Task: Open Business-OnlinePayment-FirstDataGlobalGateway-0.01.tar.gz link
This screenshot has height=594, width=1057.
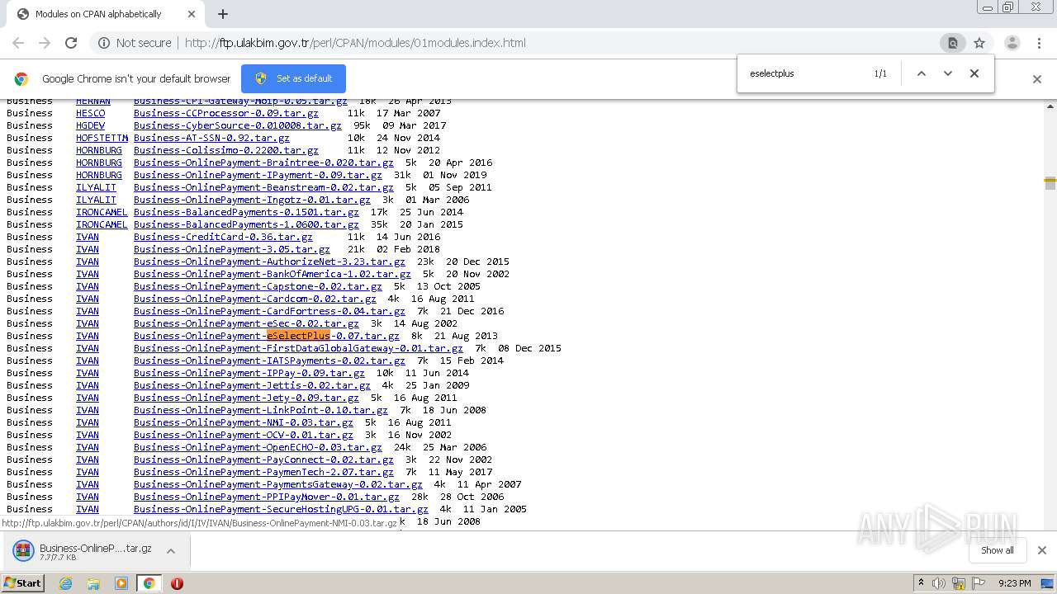Action: (298, 348)
